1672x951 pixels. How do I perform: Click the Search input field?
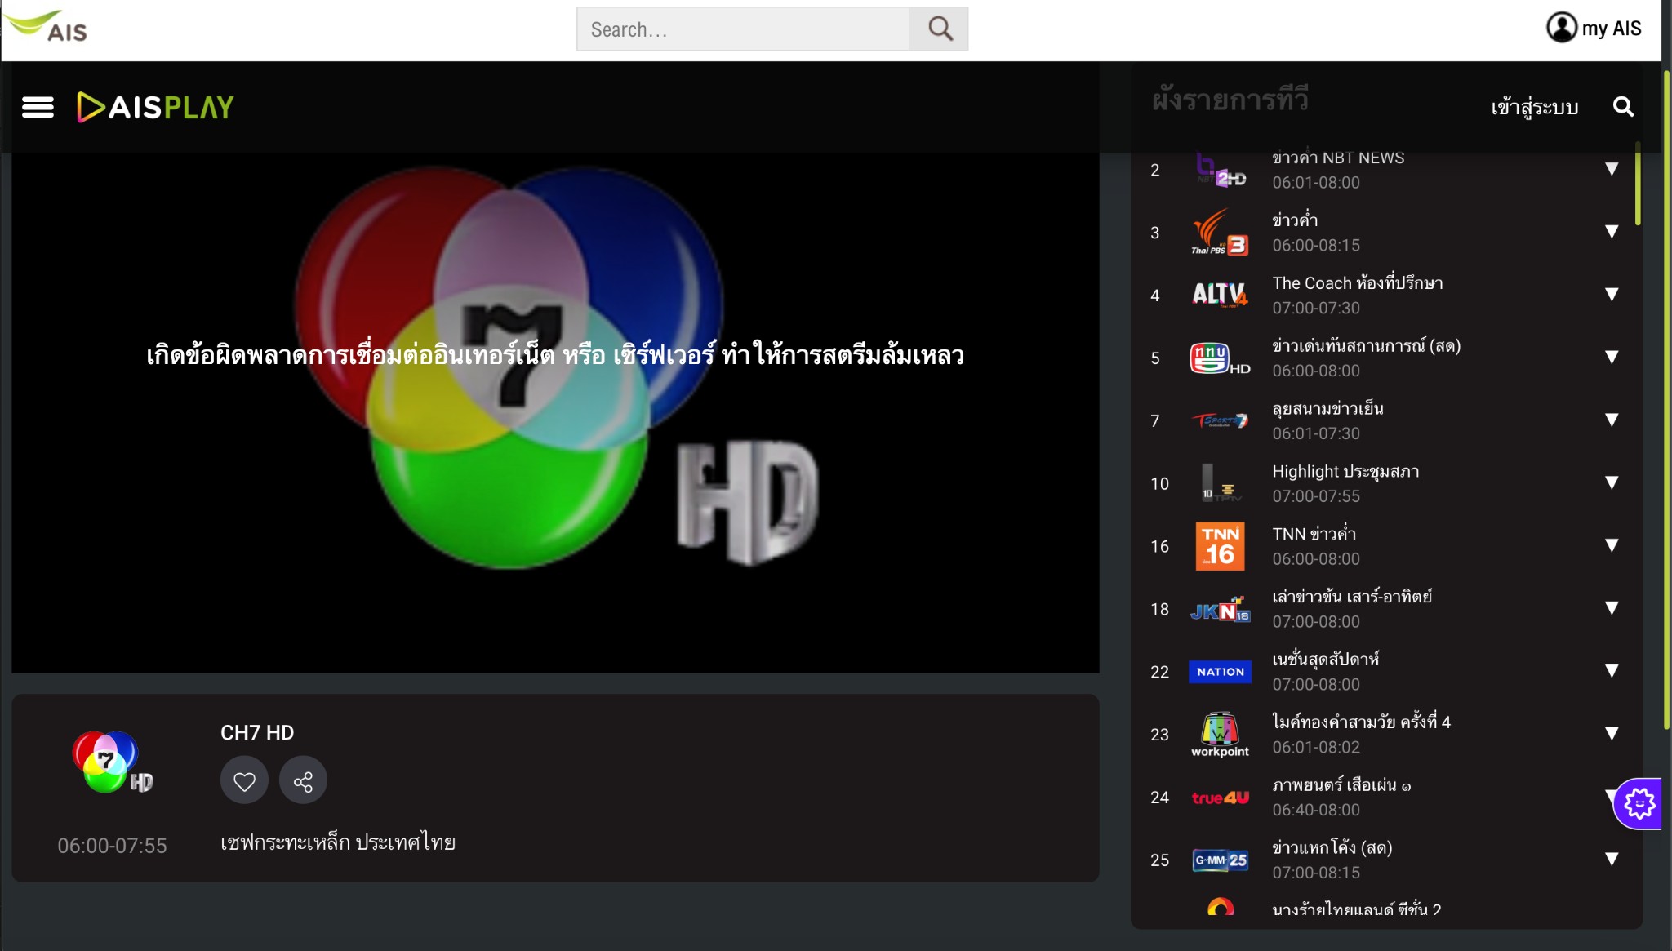click(x=743, y=29)
